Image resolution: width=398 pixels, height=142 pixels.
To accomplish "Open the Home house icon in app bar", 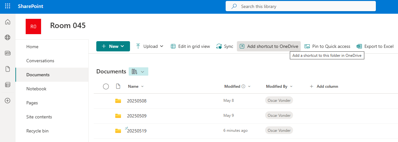I will 8,22.
